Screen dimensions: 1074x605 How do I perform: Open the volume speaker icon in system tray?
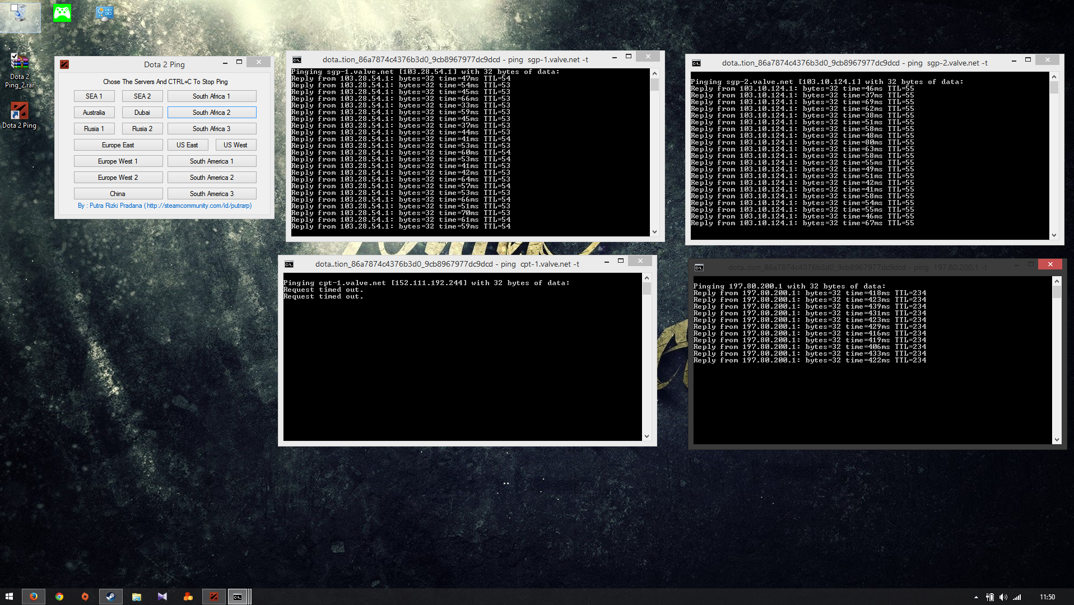tap(1003, 597)
